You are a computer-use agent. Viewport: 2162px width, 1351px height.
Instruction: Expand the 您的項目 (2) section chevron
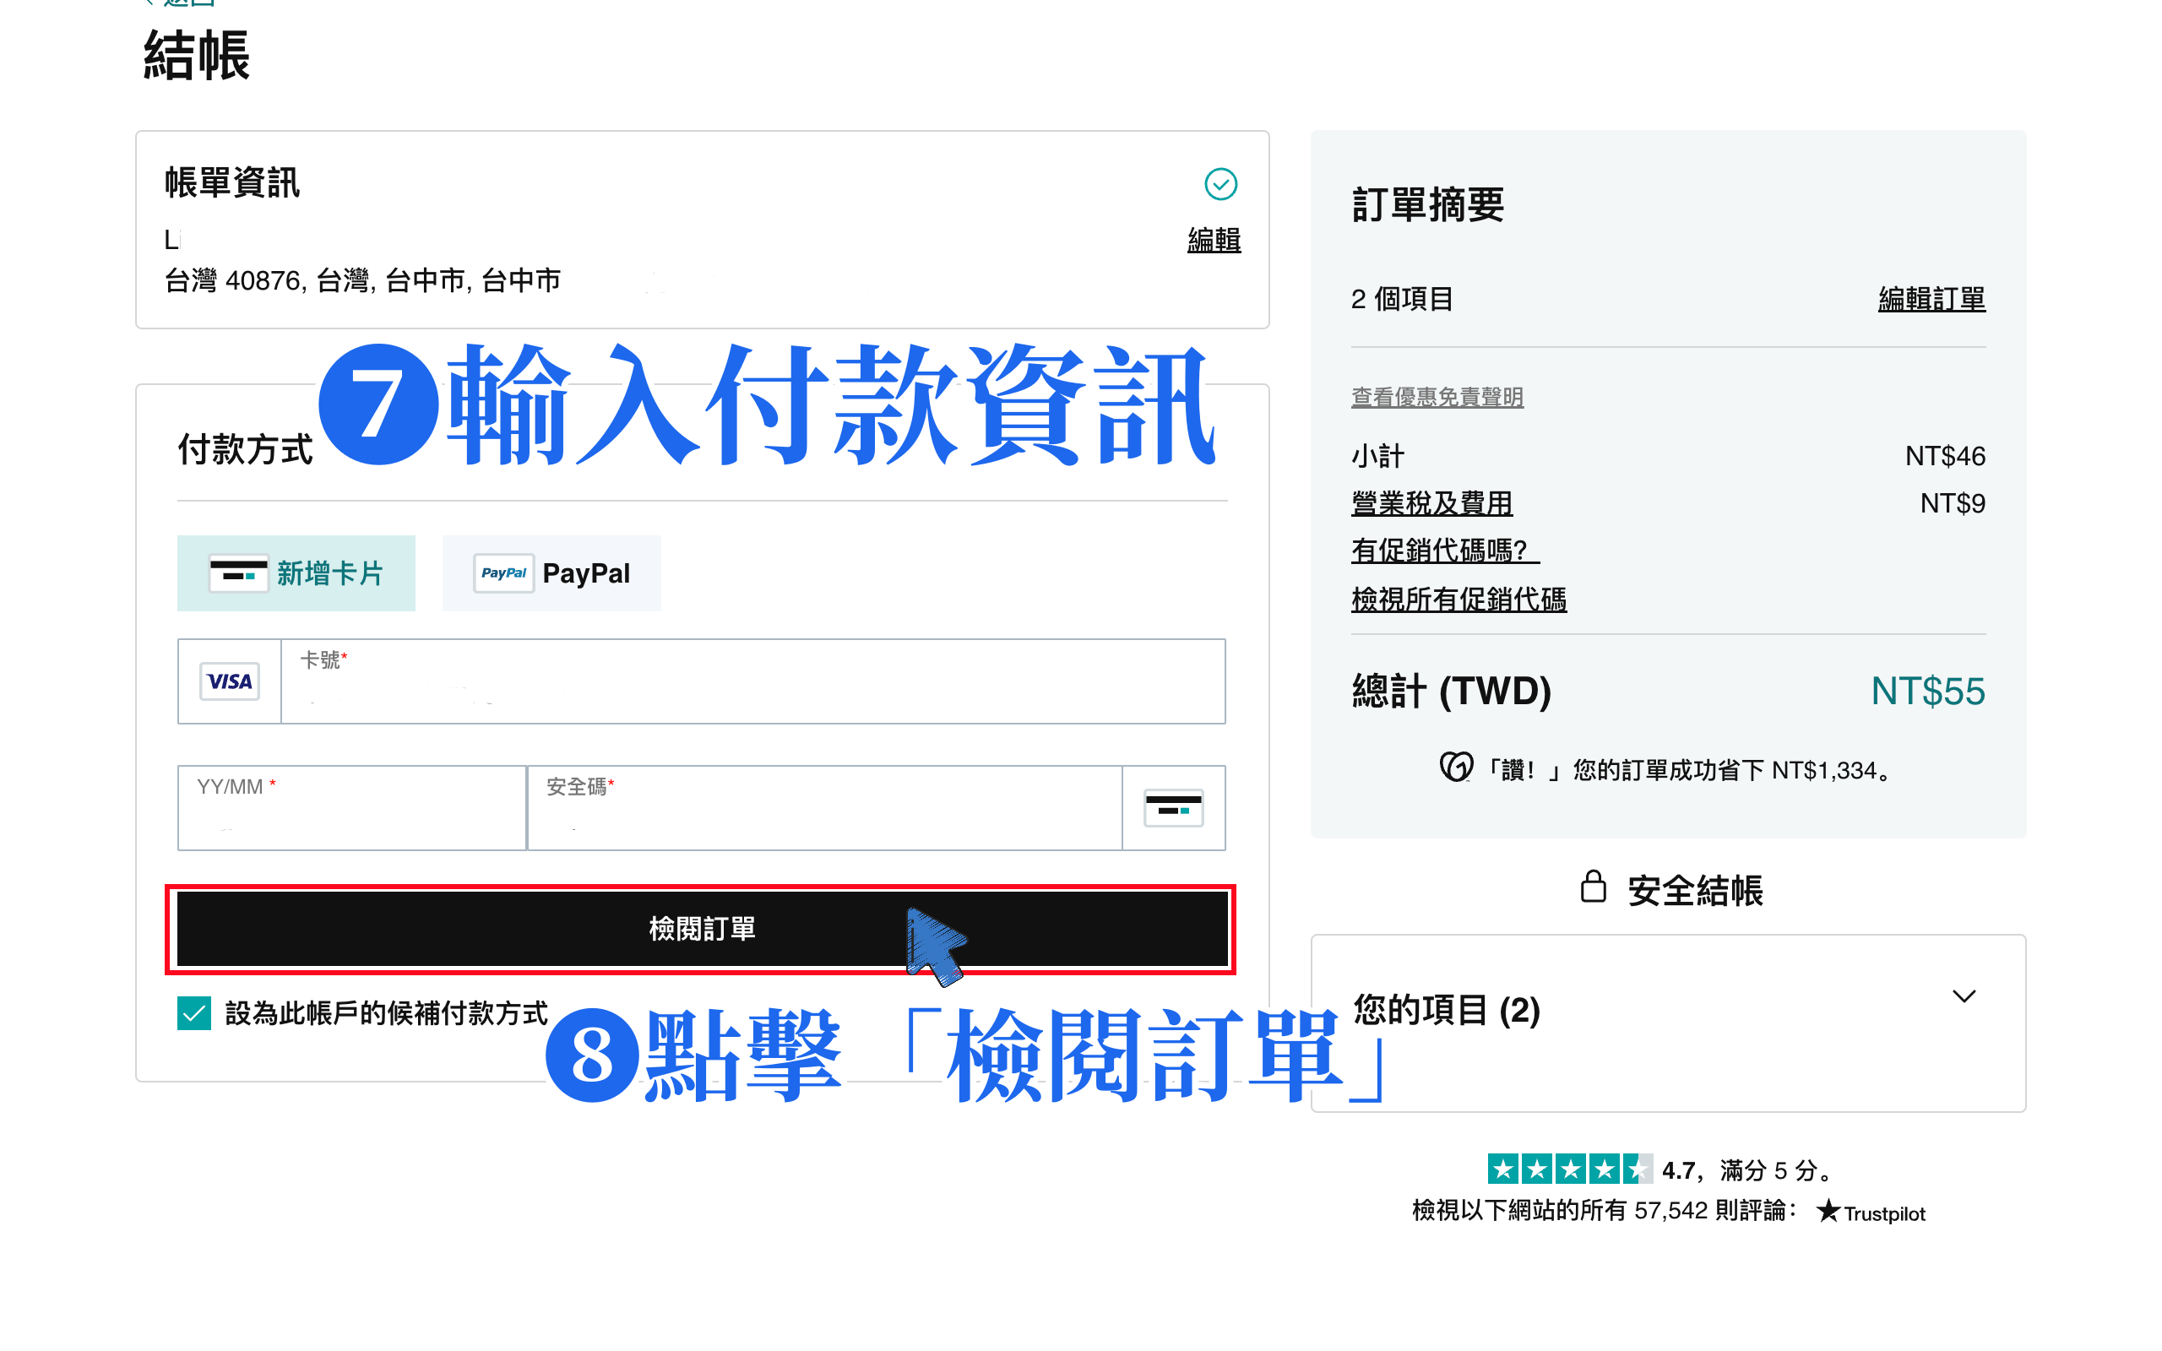[x=1963, y=996]
